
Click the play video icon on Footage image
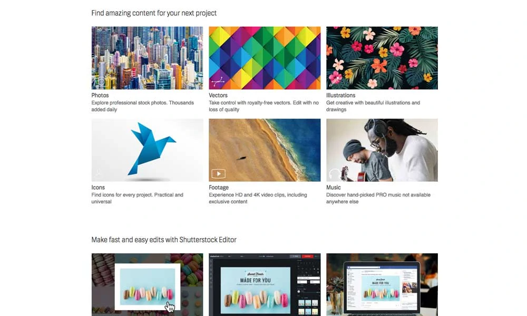(219, 174)
